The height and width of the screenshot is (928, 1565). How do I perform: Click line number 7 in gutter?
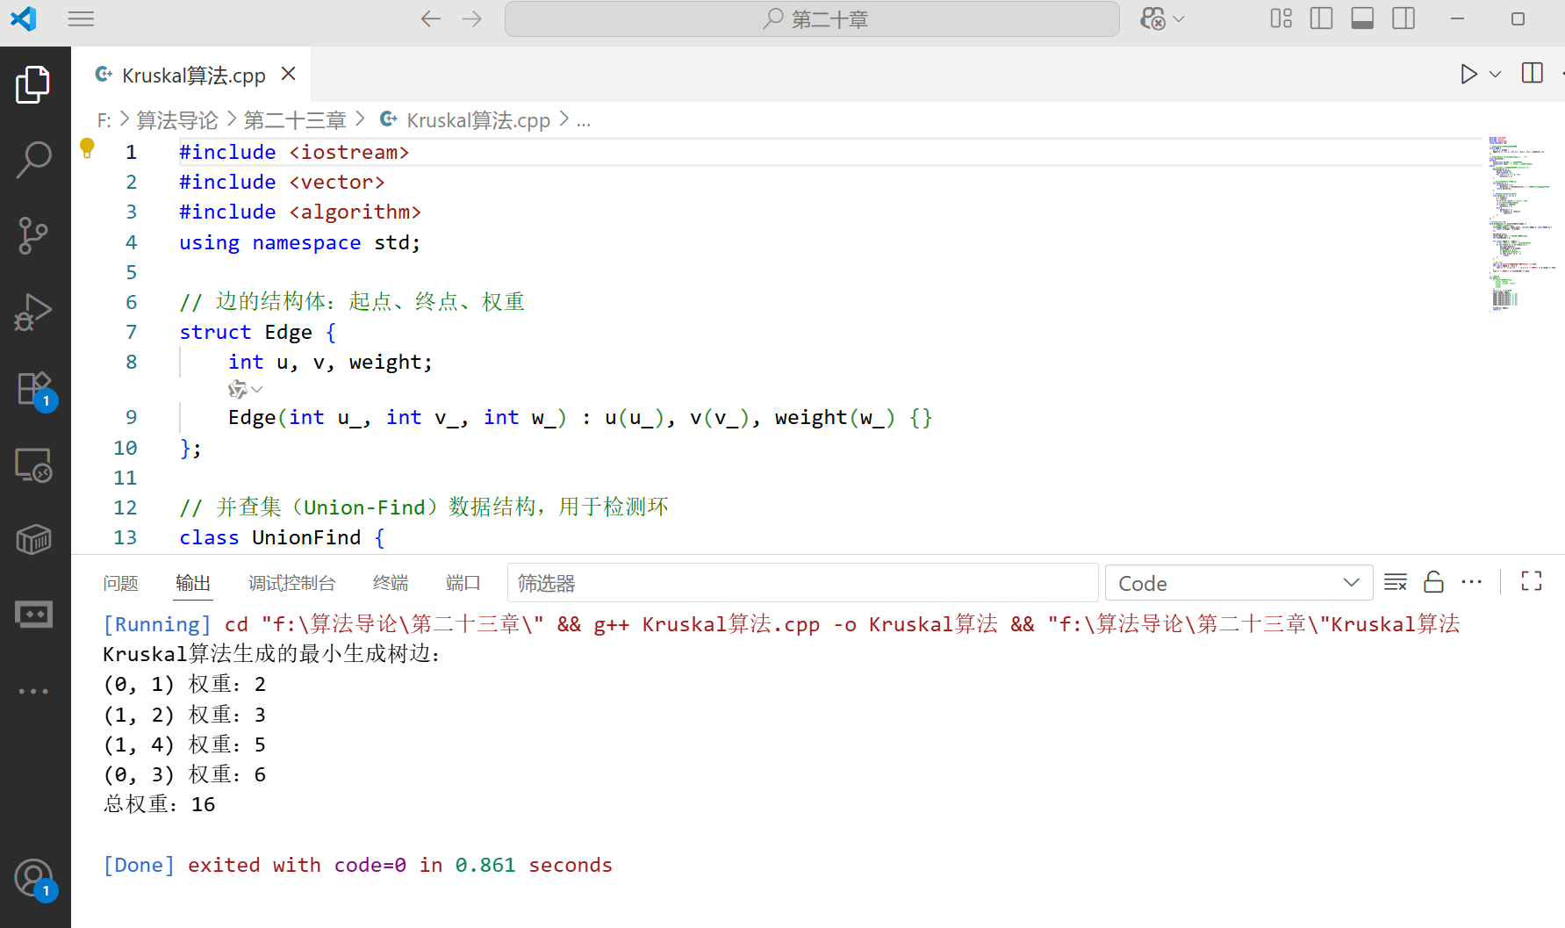[132, 332]
